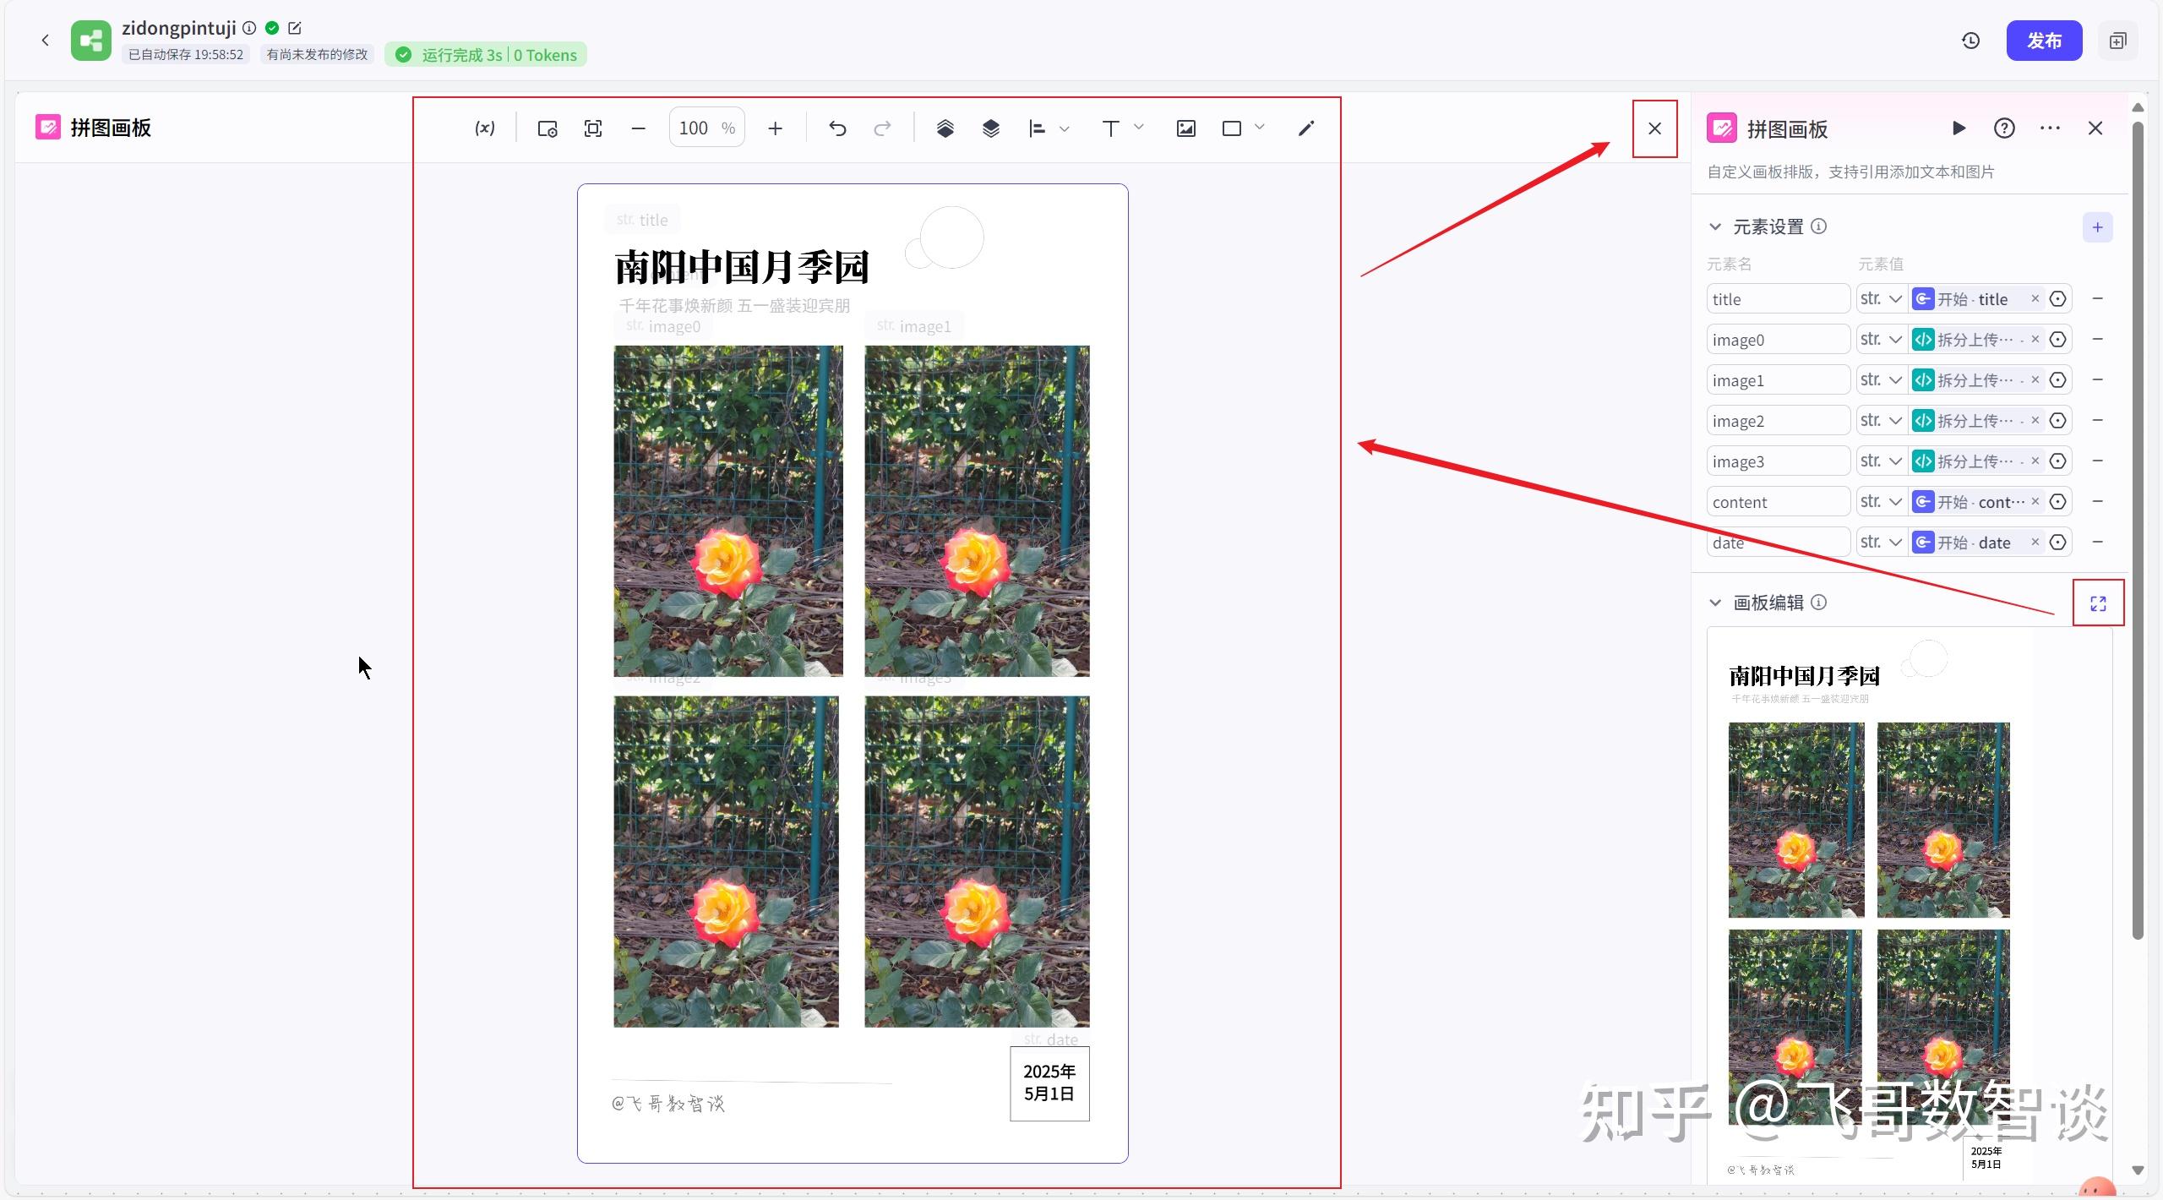2163x1200 pixels.
Task: Bring selected element forward in layers
Action: pos(945,128)
